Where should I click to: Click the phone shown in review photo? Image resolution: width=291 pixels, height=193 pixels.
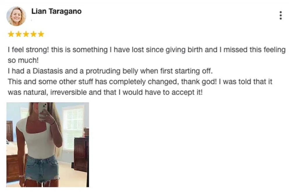42,111
